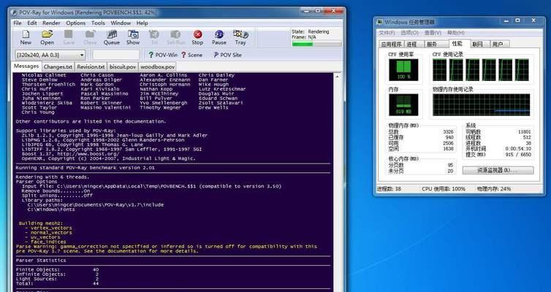Open the Help menu in POV-Ray
Screen dimensions: 551x292
pyautogui.click(x=142, y=23)
